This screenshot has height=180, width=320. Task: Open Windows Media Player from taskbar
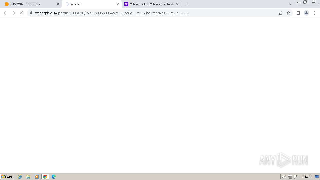pos(37,177)
